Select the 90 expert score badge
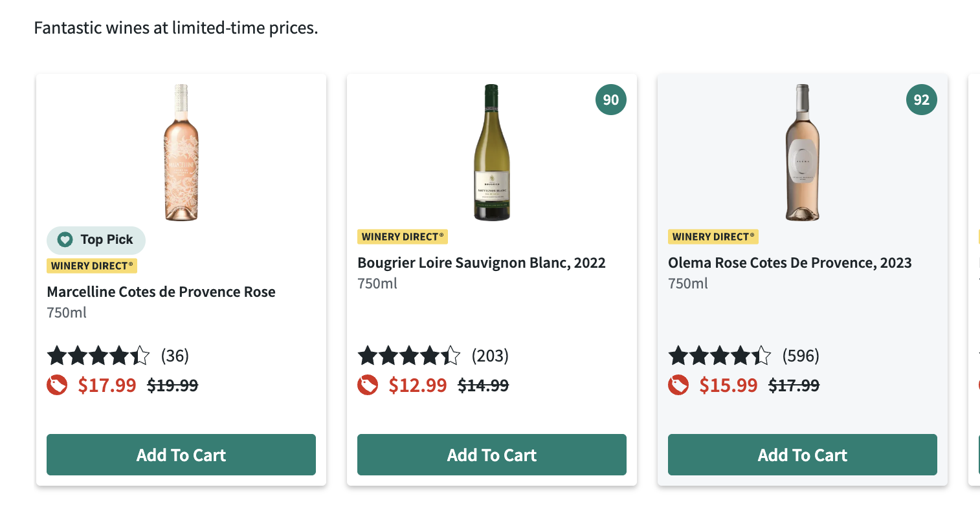This screenshot has height=520, width=980. pos(610,100)
